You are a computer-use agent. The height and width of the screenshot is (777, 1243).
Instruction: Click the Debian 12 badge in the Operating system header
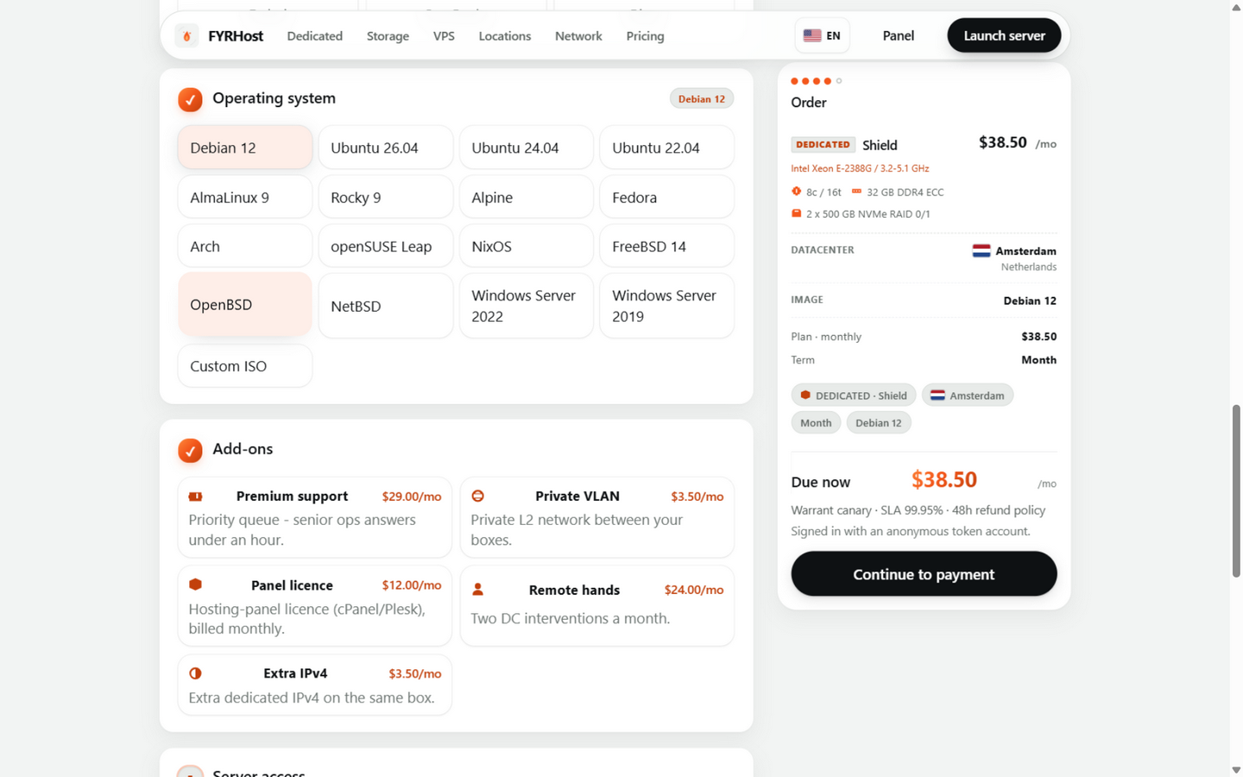pos(702,99)
